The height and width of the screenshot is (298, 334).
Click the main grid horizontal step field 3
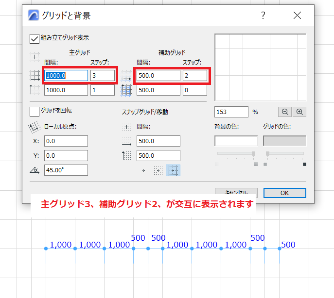pyautogui.click(x=103, y=76)
